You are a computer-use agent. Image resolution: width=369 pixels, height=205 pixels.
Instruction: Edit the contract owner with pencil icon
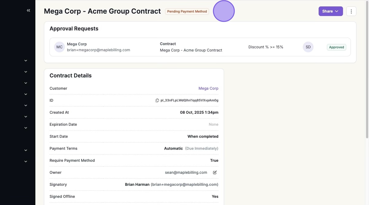(215, 173)
